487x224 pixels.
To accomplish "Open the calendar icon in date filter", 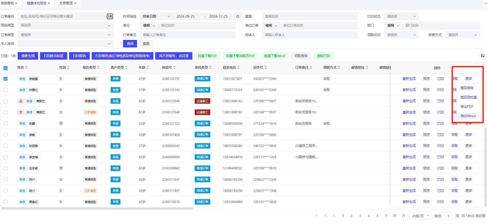I will [238, 16].
